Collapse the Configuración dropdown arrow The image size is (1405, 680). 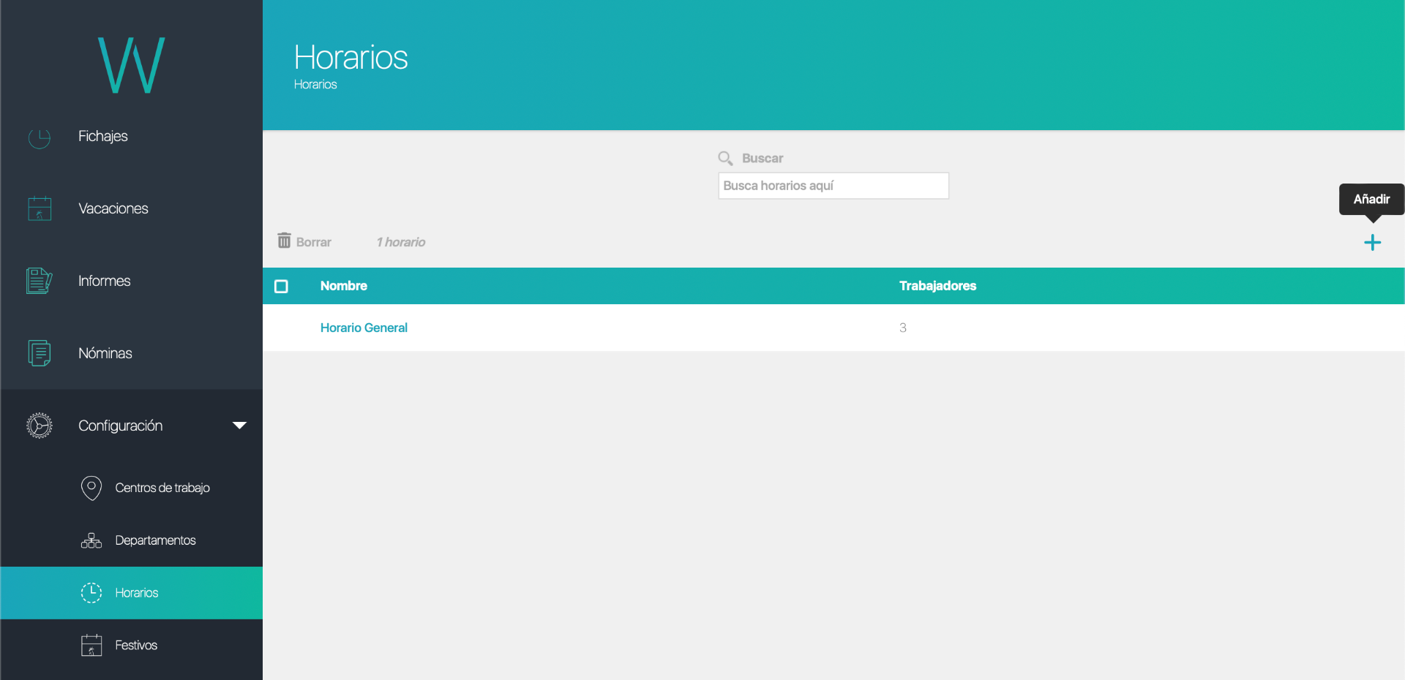(239, 426)
